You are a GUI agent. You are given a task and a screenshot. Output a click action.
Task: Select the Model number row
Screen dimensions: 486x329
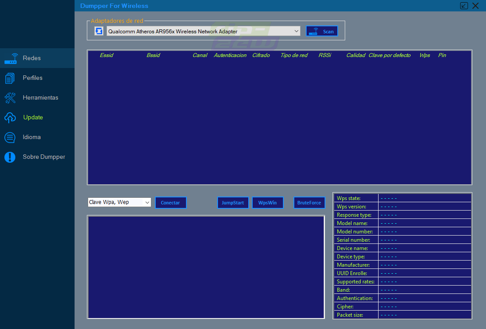tap(402, 232)
